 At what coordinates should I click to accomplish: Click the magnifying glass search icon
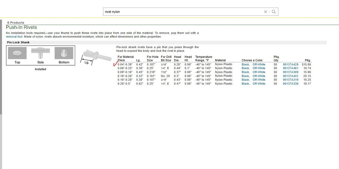coord(274,12)
